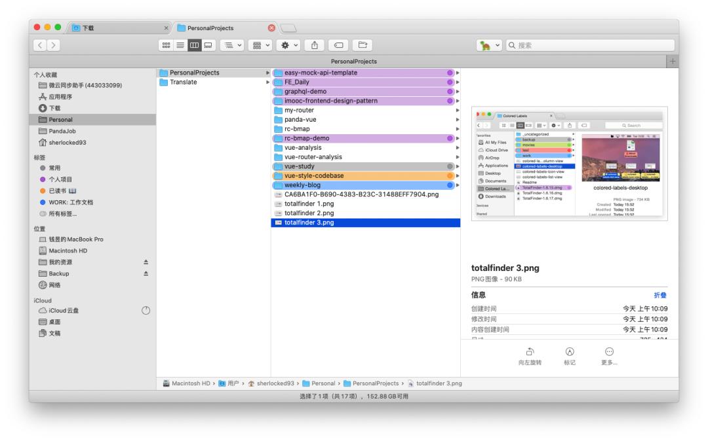Image resolution: width=708 pixels, height=441 pixels.
Task: Click the Markup icon in preview pane
Action: pos(570,355)
